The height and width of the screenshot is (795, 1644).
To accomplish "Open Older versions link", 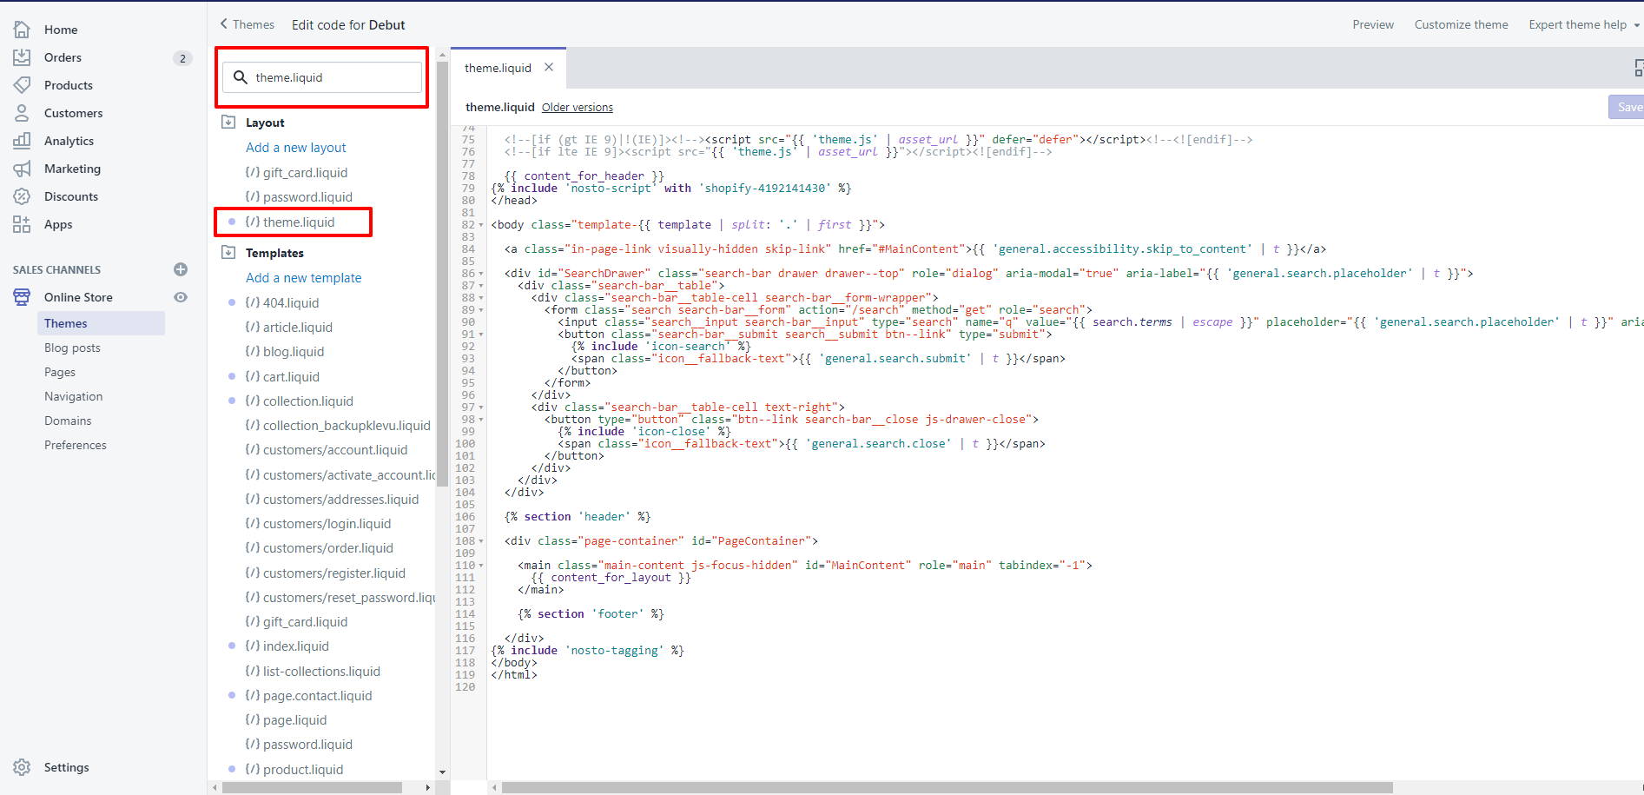I will (x=578, y=108).
